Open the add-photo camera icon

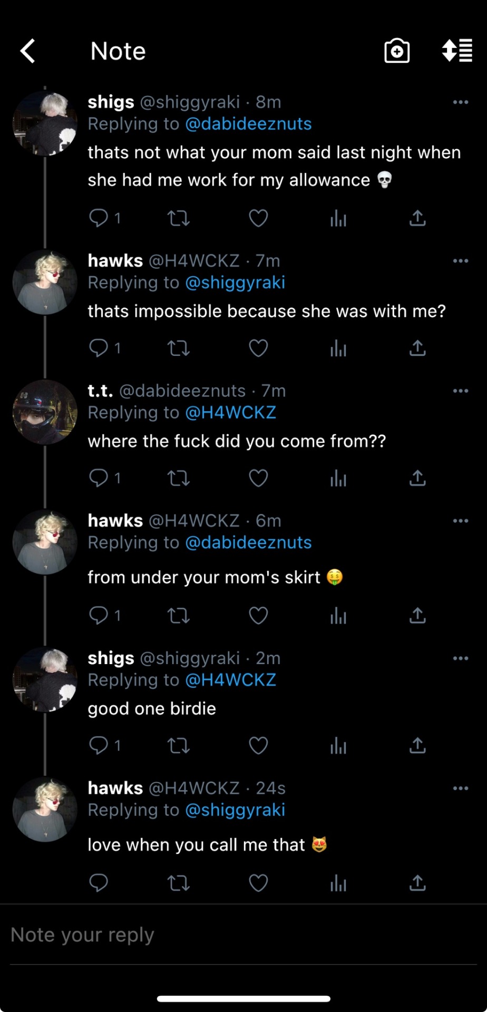pos(397,51)
